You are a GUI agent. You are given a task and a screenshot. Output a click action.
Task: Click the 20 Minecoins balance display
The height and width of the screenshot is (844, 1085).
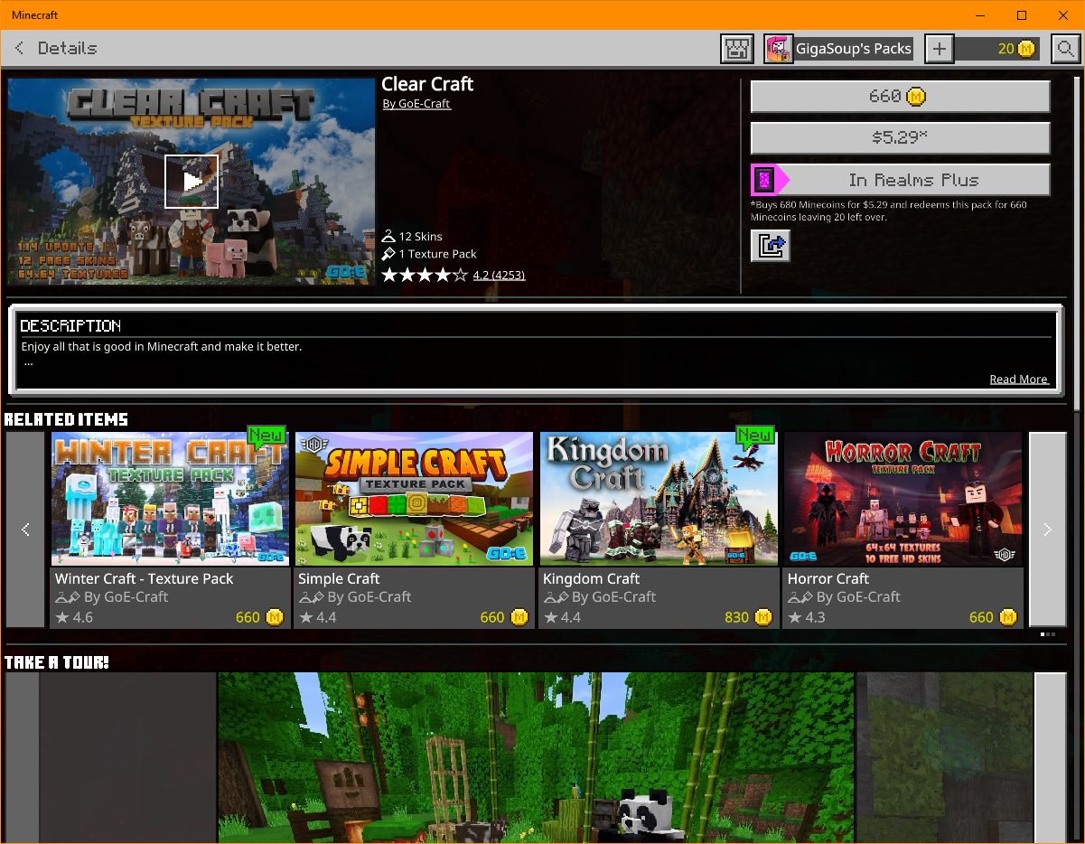tap(998, 49)
